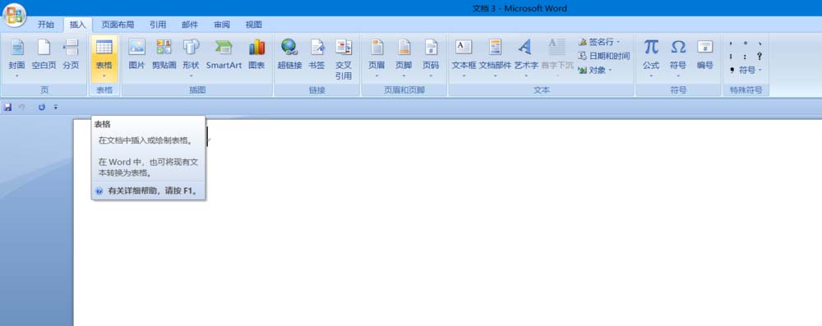
Task: Insert the comma special symbol
Action: coord(731,43)
